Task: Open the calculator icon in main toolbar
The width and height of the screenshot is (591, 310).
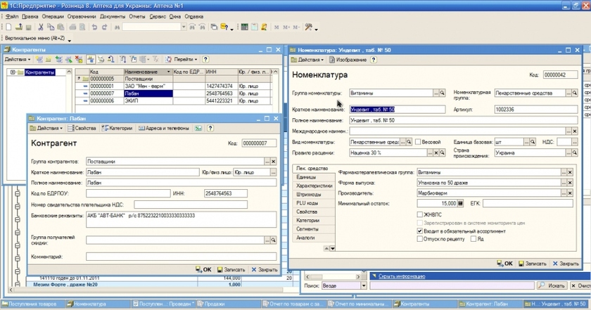Action: point(244,27)
